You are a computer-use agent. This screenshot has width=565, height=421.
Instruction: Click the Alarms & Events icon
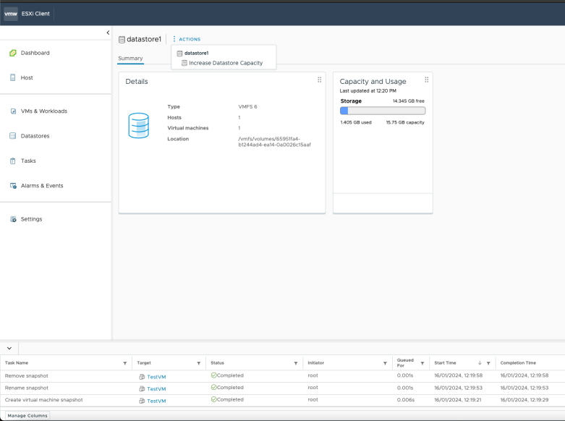(13, 186)
